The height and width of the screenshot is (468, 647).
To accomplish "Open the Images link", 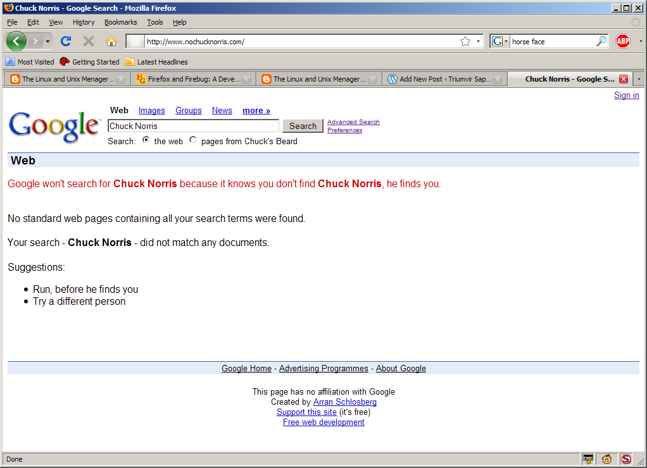I will tap(151, 111).
